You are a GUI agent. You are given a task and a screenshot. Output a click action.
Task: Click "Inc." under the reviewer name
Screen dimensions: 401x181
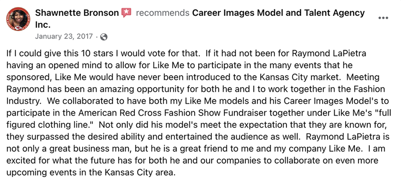click(x=43, y=25)
